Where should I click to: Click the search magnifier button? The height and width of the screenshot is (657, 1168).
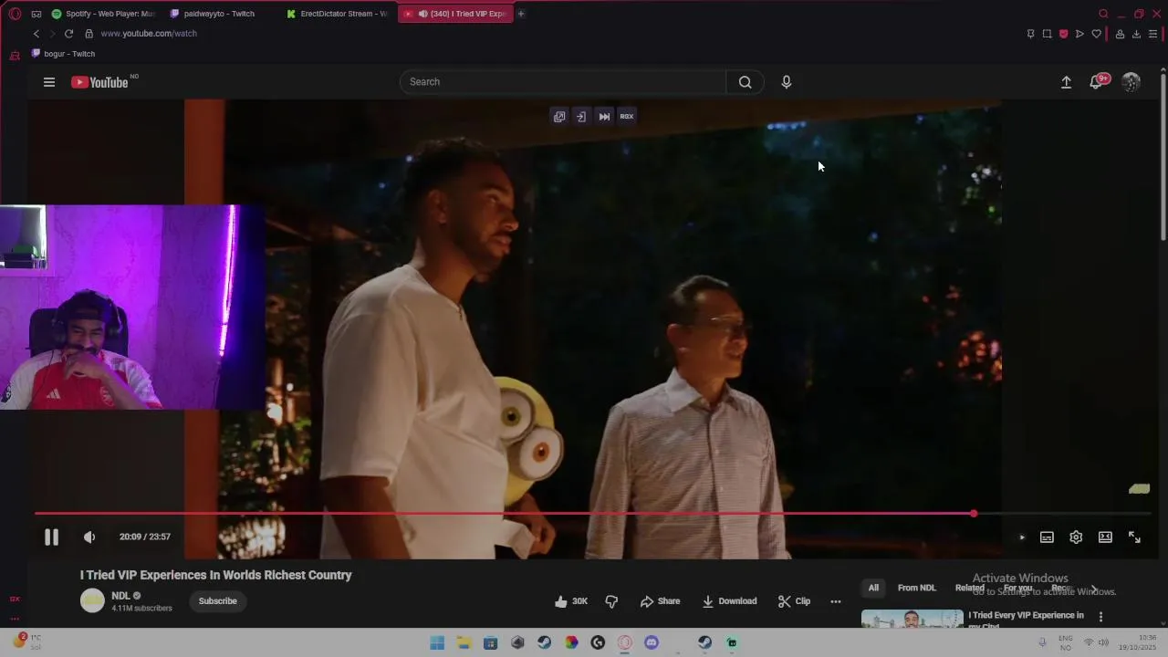(746, 82)
